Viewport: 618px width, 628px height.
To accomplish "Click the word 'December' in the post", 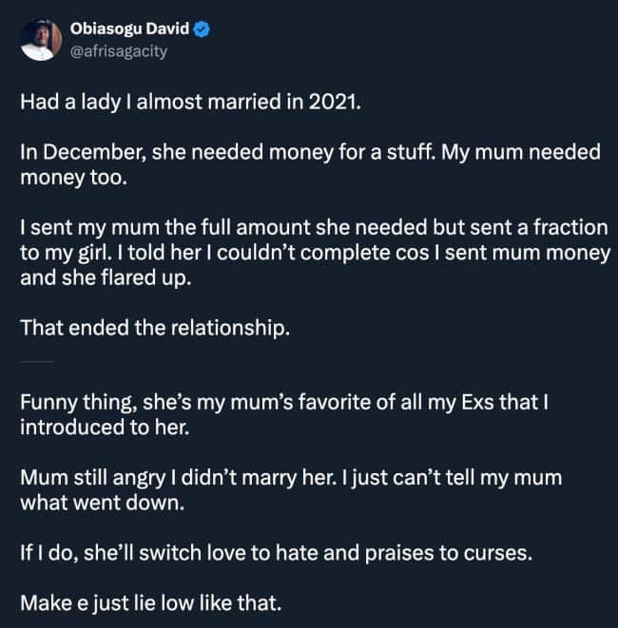I will [x=93, y=153].
